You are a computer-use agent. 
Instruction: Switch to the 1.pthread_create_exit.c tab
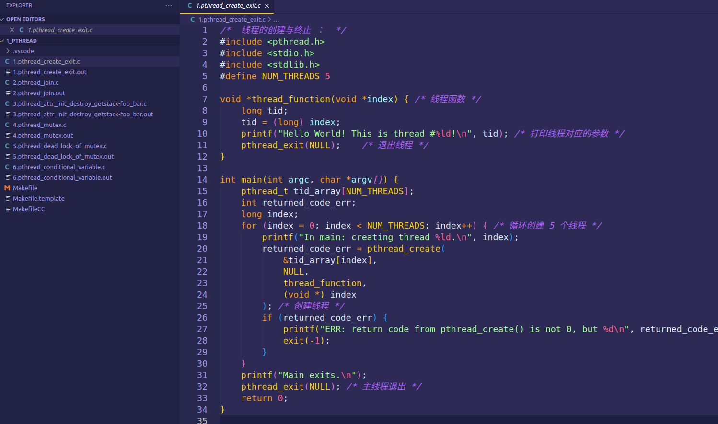[228, 6]
